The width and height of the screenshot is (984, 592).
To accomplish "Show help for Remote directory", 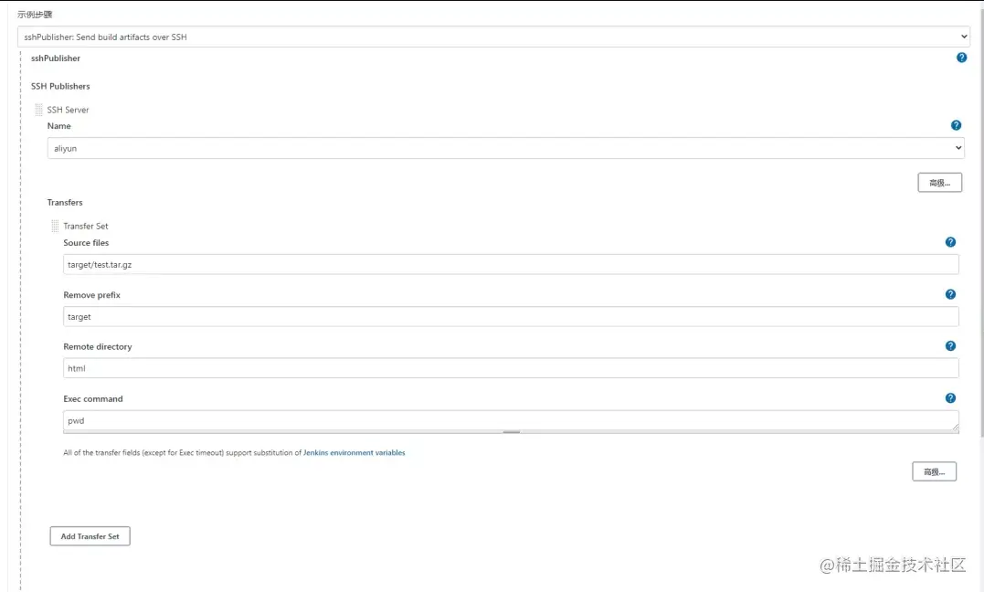I will 950,346.
